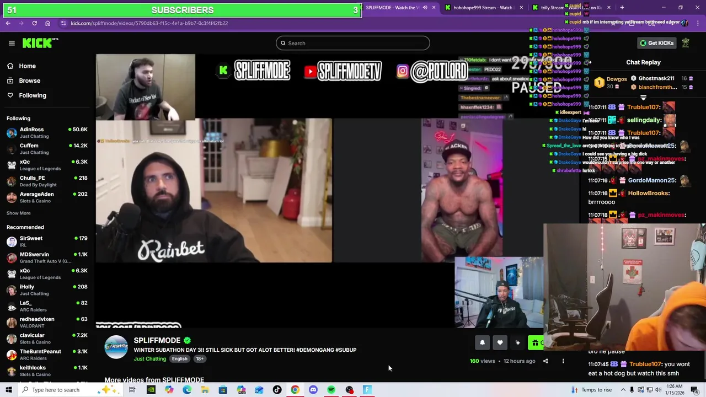Open the Kick hamburger menu icon
Image resolution: width=706 pixels, height=397 pixels.
(12, 43)
